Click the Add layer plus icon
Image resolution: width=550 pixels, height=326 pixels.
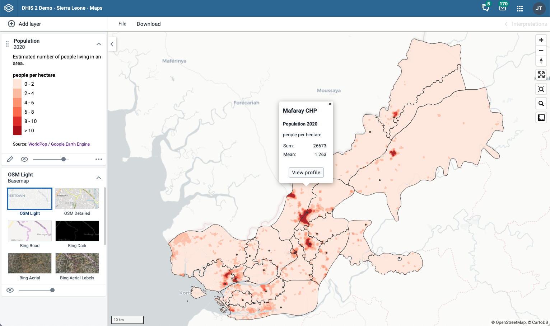(11, 24)
